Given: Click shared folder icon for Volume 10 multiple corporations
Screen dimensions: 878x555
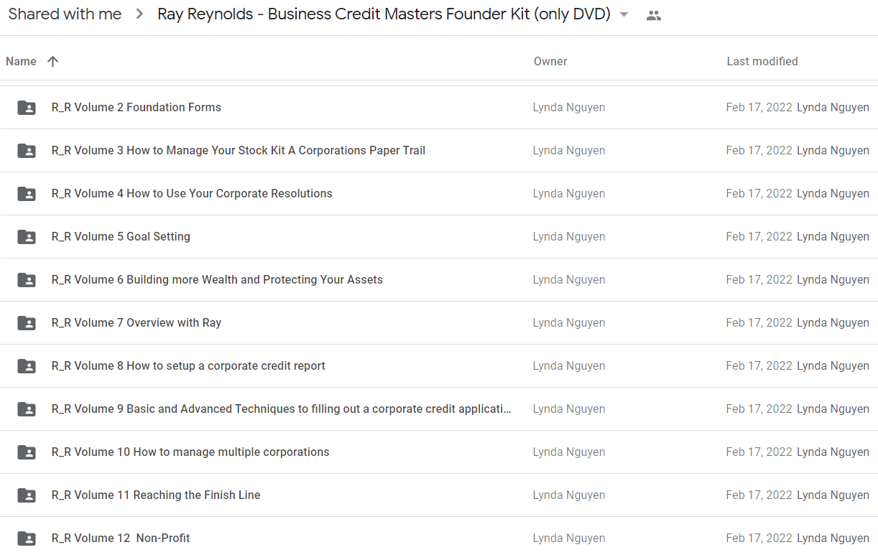Looking at the screenshot, I should click(27, 452).
